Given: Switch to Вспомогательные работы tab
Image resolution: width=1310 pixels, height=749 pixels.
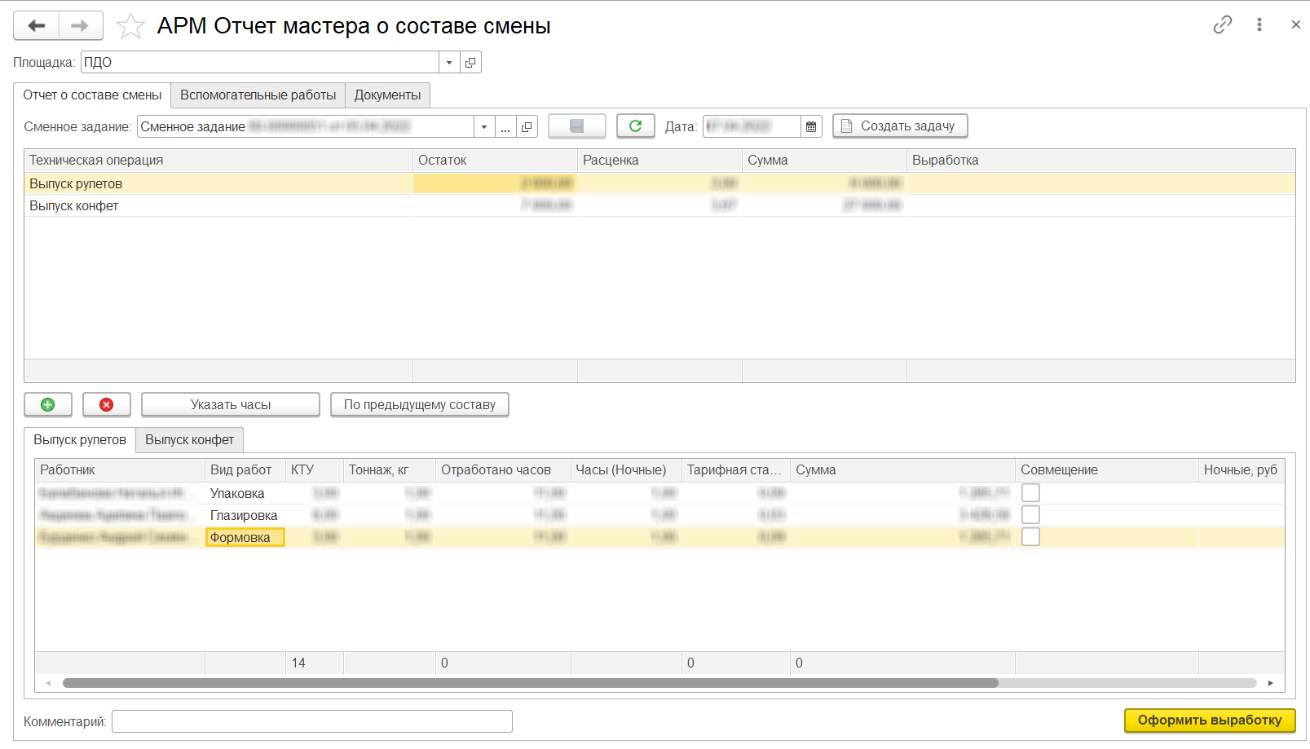Looking at the screenshot, I should (258, 95).
